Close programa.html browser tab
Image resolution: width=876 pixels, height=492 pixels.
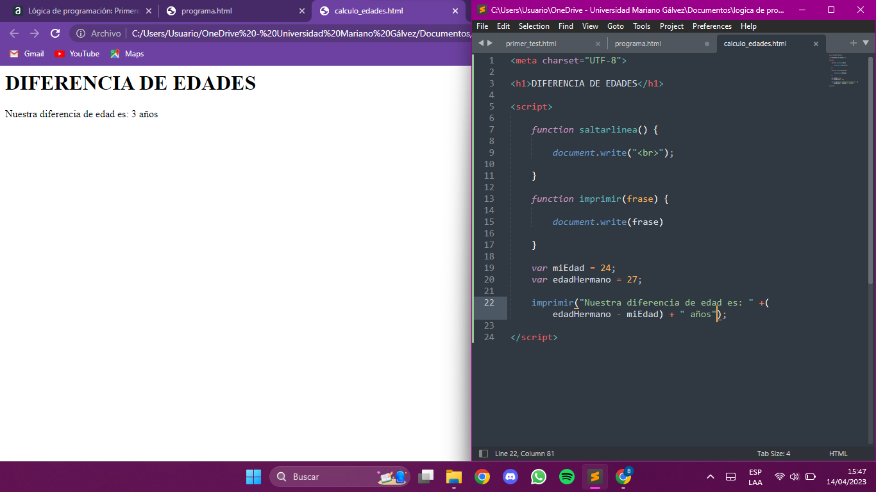[302, 11]
